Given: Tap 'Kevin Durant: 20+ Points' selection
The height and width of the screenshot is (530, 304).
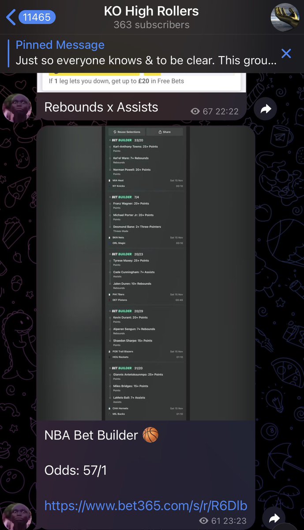Looking at the screenshot, I should pos(130,318).
